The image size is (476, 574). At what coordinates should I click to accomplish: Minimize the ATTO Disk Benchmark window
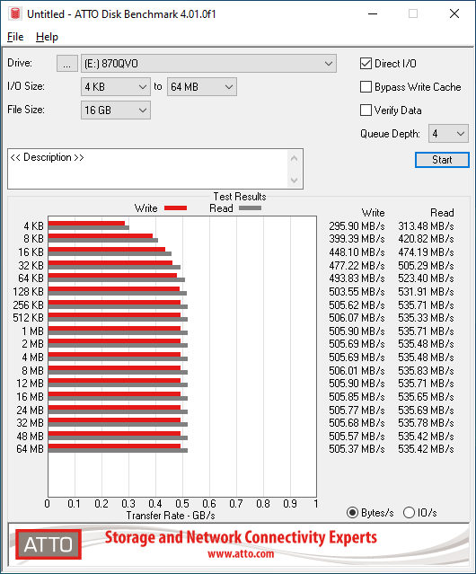[x=373, y=13]
